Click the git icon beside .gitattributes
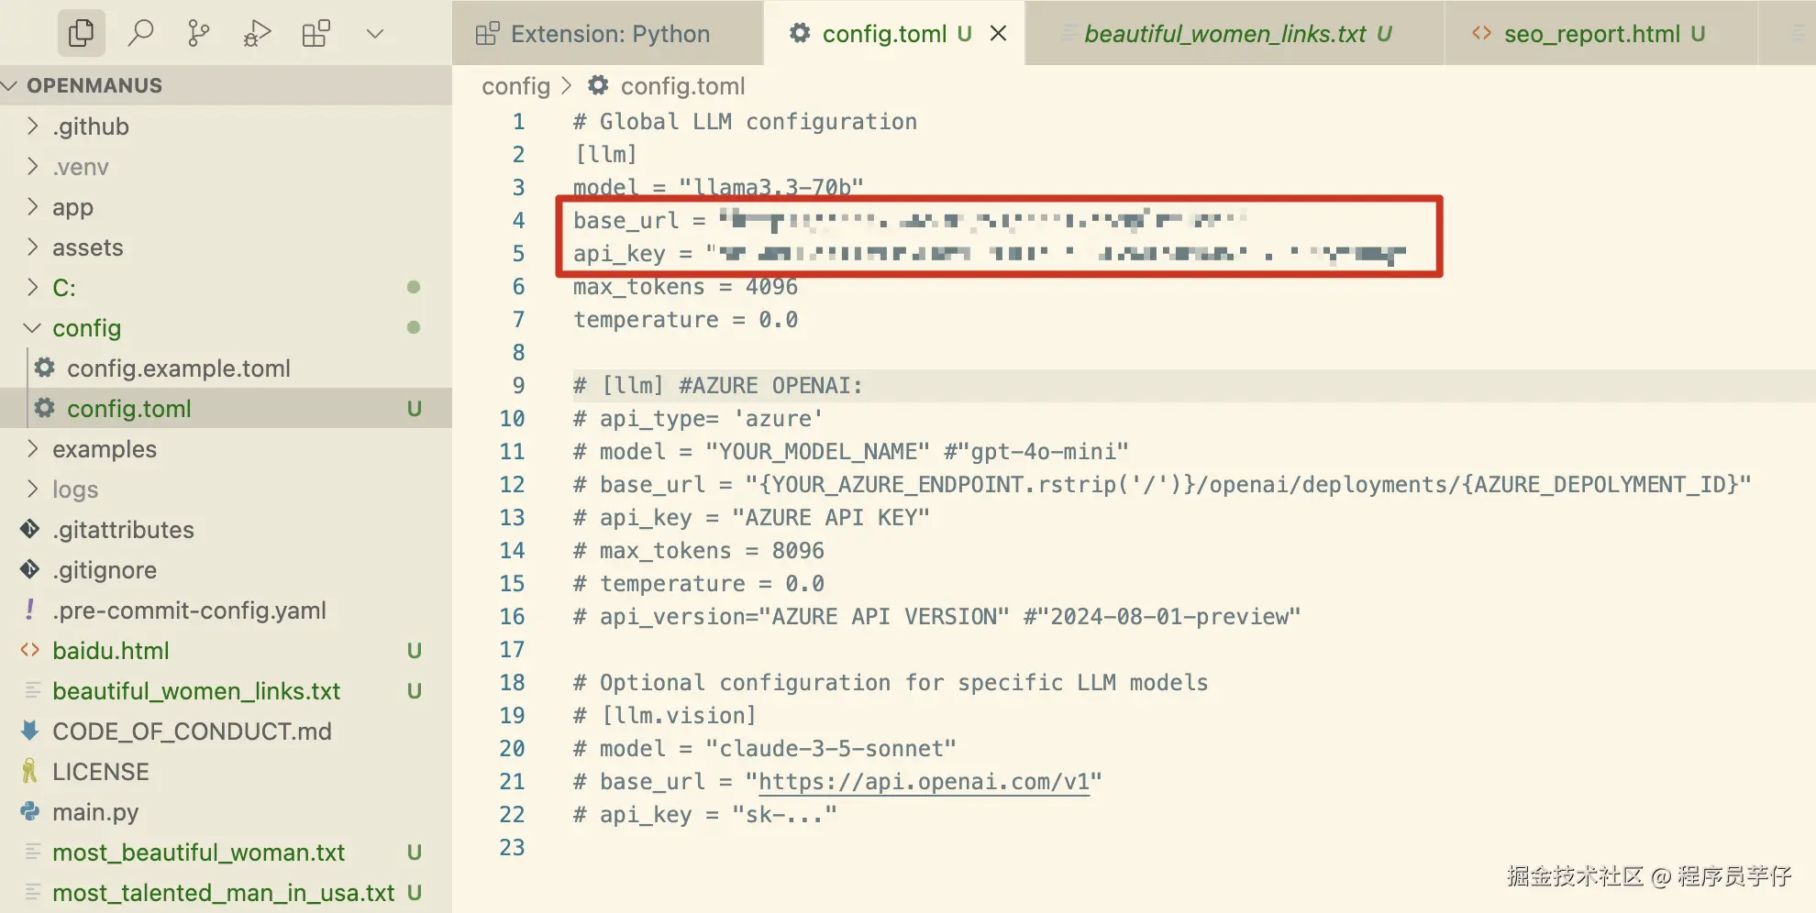This screenshot has width=1816, height=913. (x=29, y=529)
